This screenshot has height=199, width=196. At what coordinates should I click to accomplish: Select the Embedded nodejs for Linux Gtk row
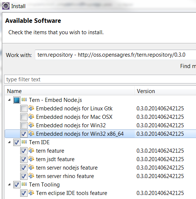[x=74, y=109]
